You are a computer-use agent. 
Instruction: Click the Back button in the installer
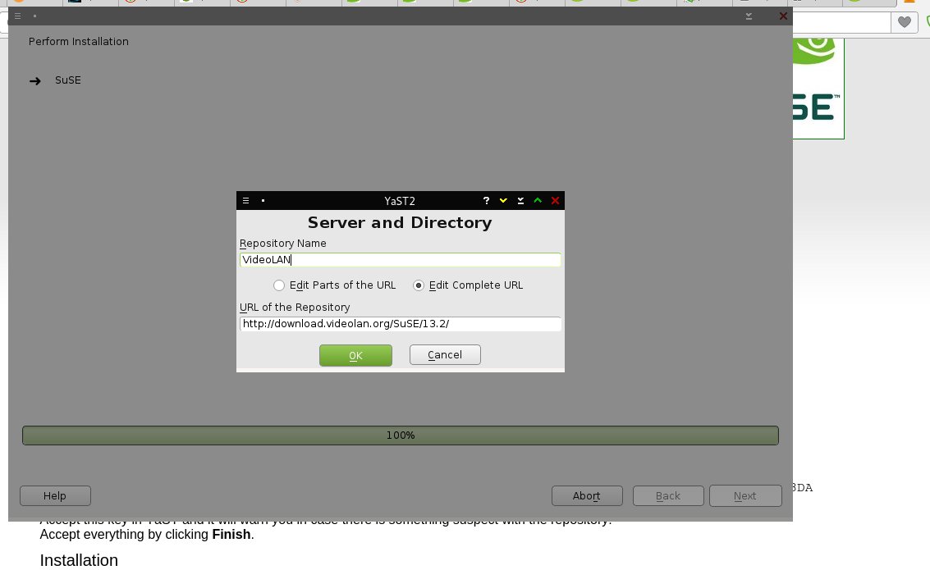[x=668, y=496]
